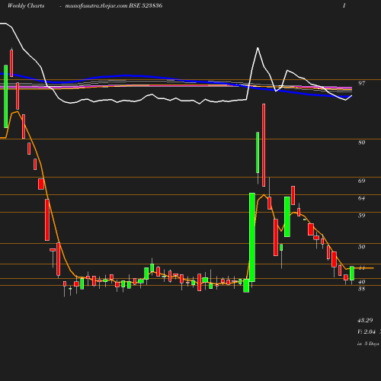Click the price level label 40
Screen dimensions: 381x381
click(361, 282)
